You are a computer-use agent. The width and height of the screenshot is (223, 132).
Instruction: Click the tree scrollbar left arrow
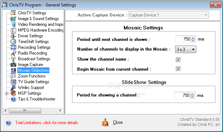5,110
